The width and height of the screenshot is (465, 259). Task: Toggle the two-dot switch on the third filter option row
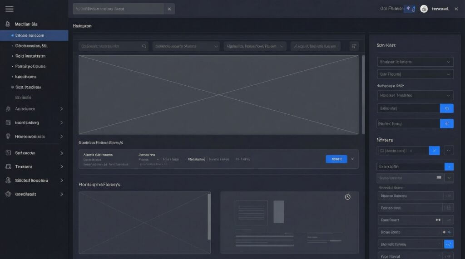pyautogui.click(x=438, y=220)
